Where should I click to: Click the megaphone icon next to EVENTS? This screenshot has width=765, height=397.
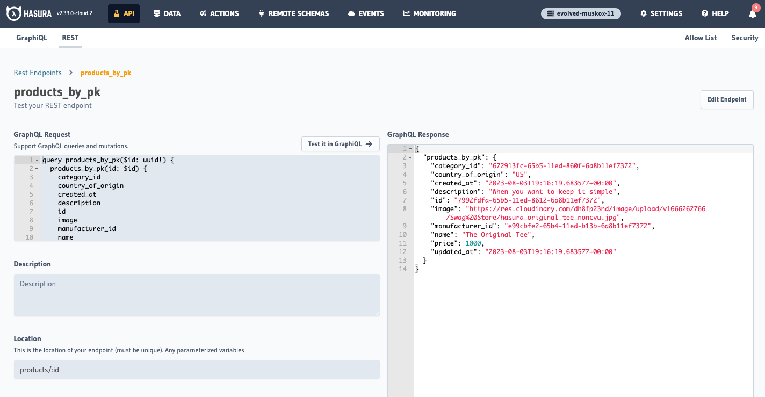[x=351, y=13]
